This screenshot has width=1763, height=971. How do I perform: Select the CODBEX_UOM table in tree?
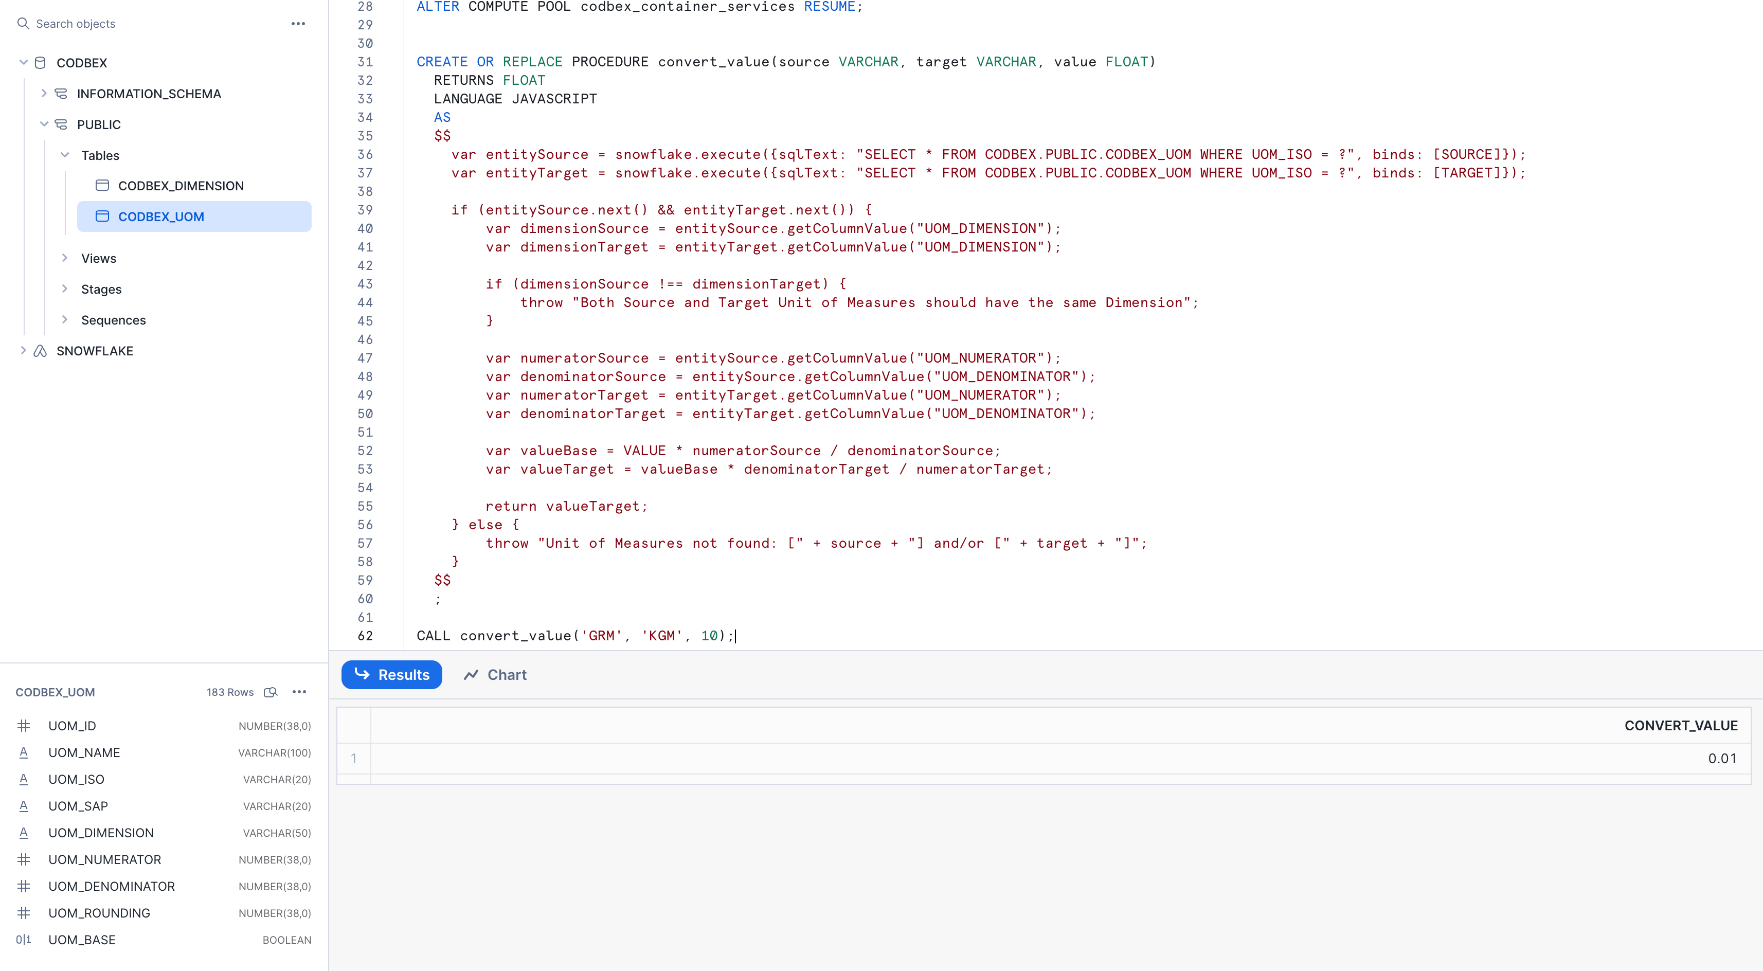pos(194,216)
